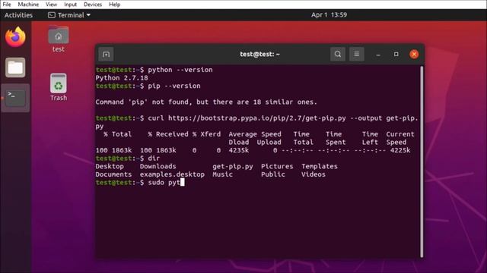Open the clock showing Apr 1 13:59

click(x=329, y=15)
